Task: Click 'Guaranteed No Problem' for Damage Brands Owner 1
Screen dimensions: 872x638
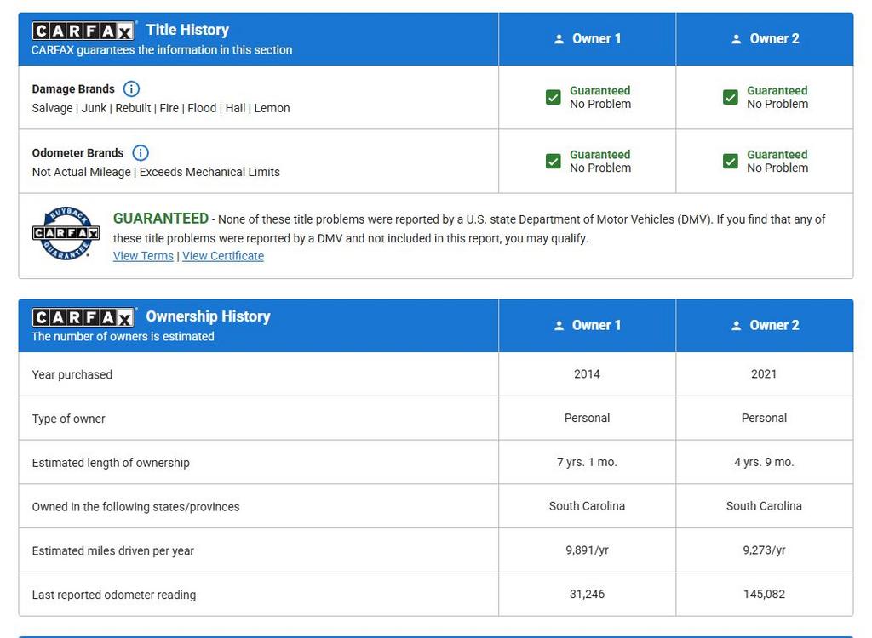Action: point(600,97)
